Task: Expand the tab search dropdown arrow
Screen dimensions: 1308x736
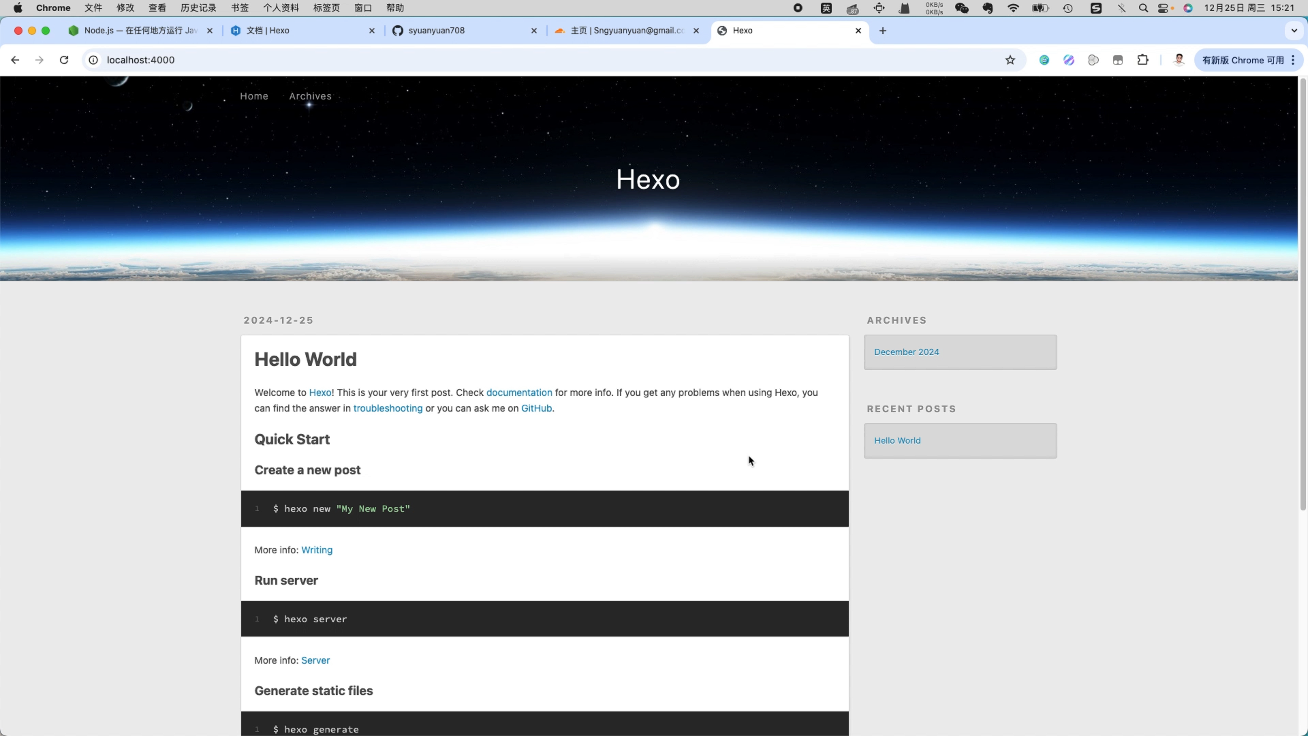Action: coord(1294,30)
